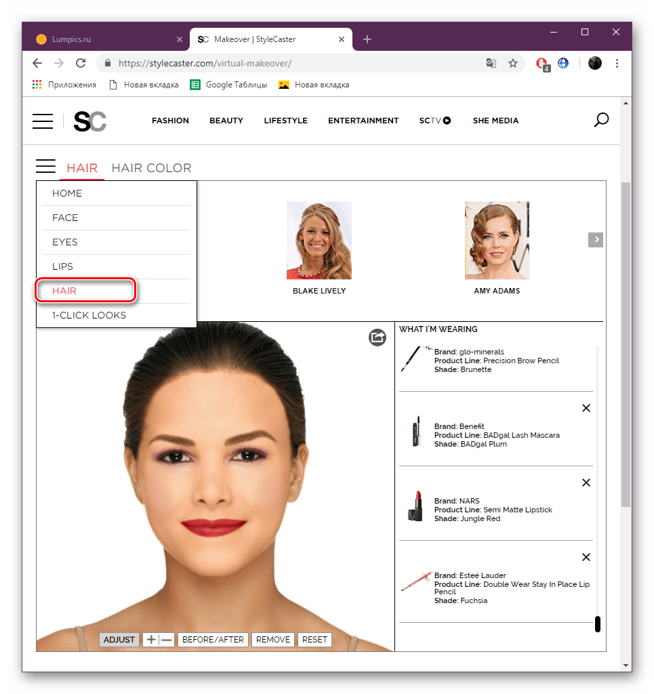The height and width of the screenshot is (694, 654).
Task: Select the Blake Lively hairstyle thumbnail
Action: (319, 241)
